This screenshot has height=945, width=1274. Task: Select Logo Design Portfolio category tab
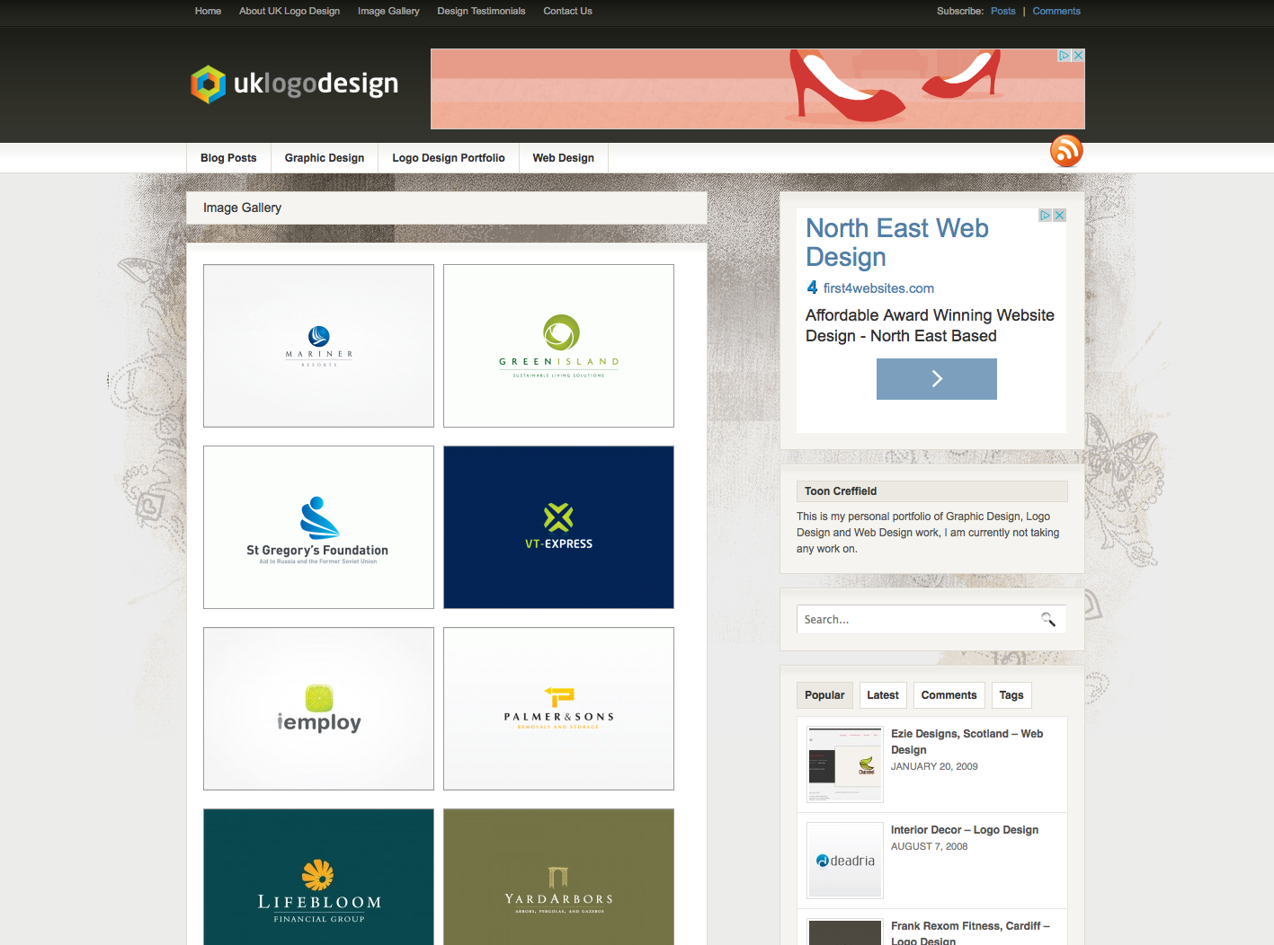coord(449,158)
